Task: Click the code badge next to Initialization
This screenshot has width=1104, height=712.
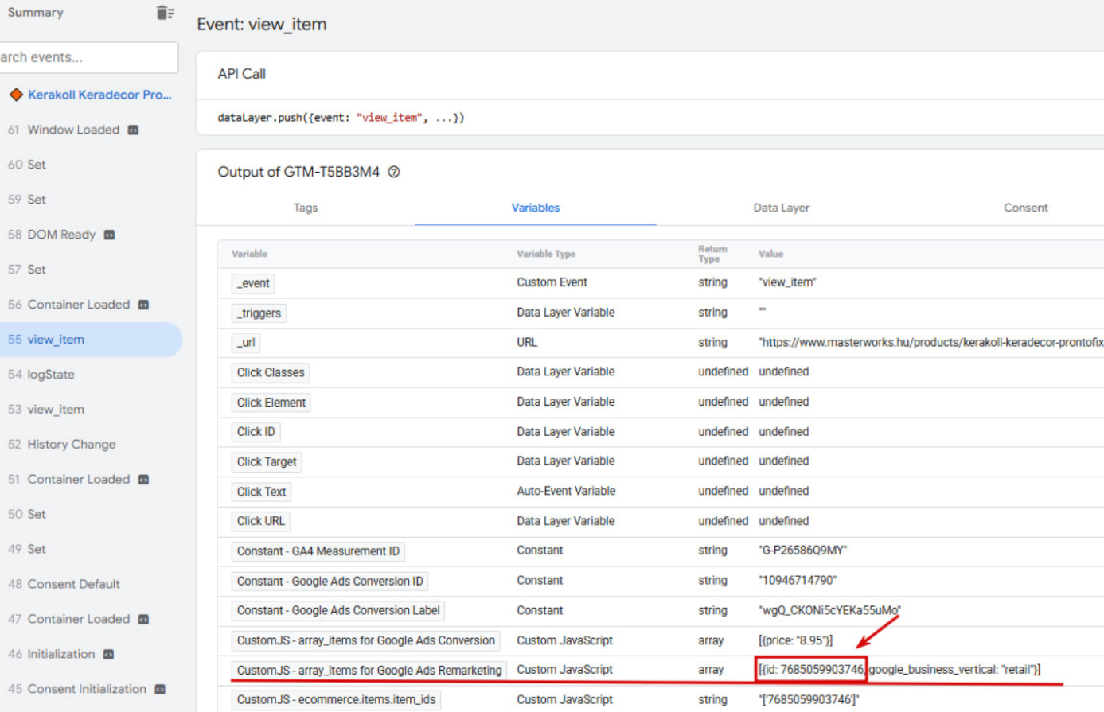Action: point(108,654)
